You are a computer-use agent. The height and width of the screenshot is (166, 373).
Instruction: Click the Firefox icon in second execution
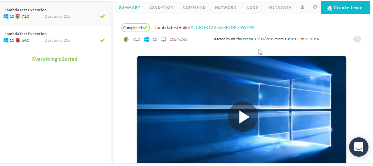(18, 40)
